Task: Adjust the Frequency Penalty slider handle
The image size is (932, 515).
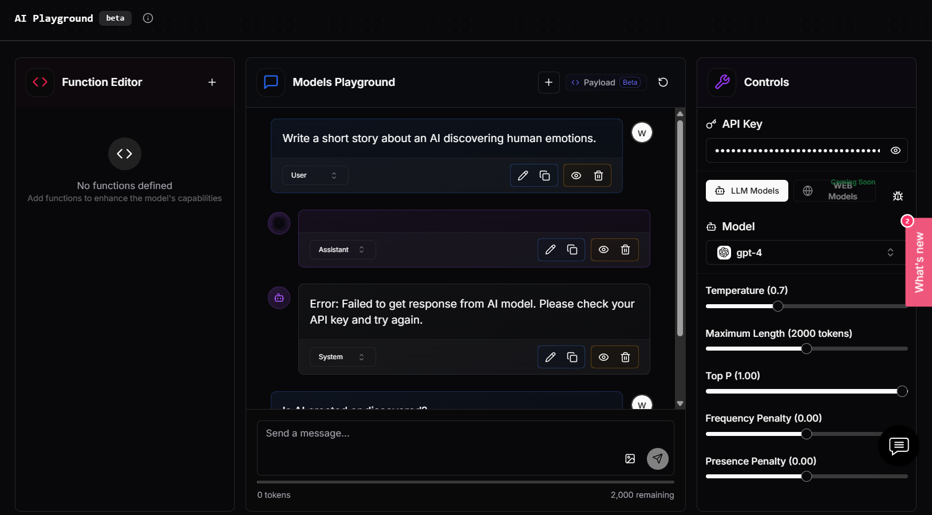Action: [807, 434]
